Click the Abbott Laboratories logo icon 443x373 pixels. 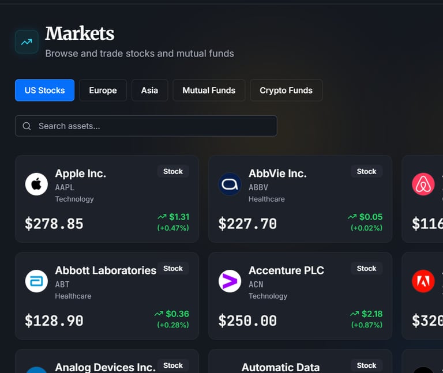tap(36, 281)
